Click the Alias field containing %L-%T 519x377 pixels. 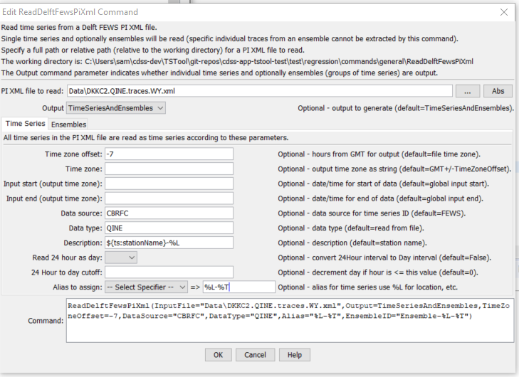pos(238,287)
